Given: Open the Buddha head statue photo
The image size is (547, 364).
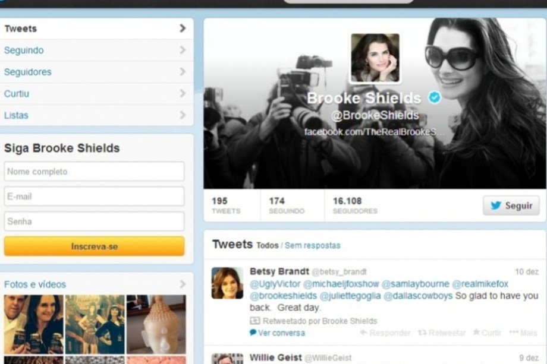Looking at the screenshot, I should [x=156, y=324].
